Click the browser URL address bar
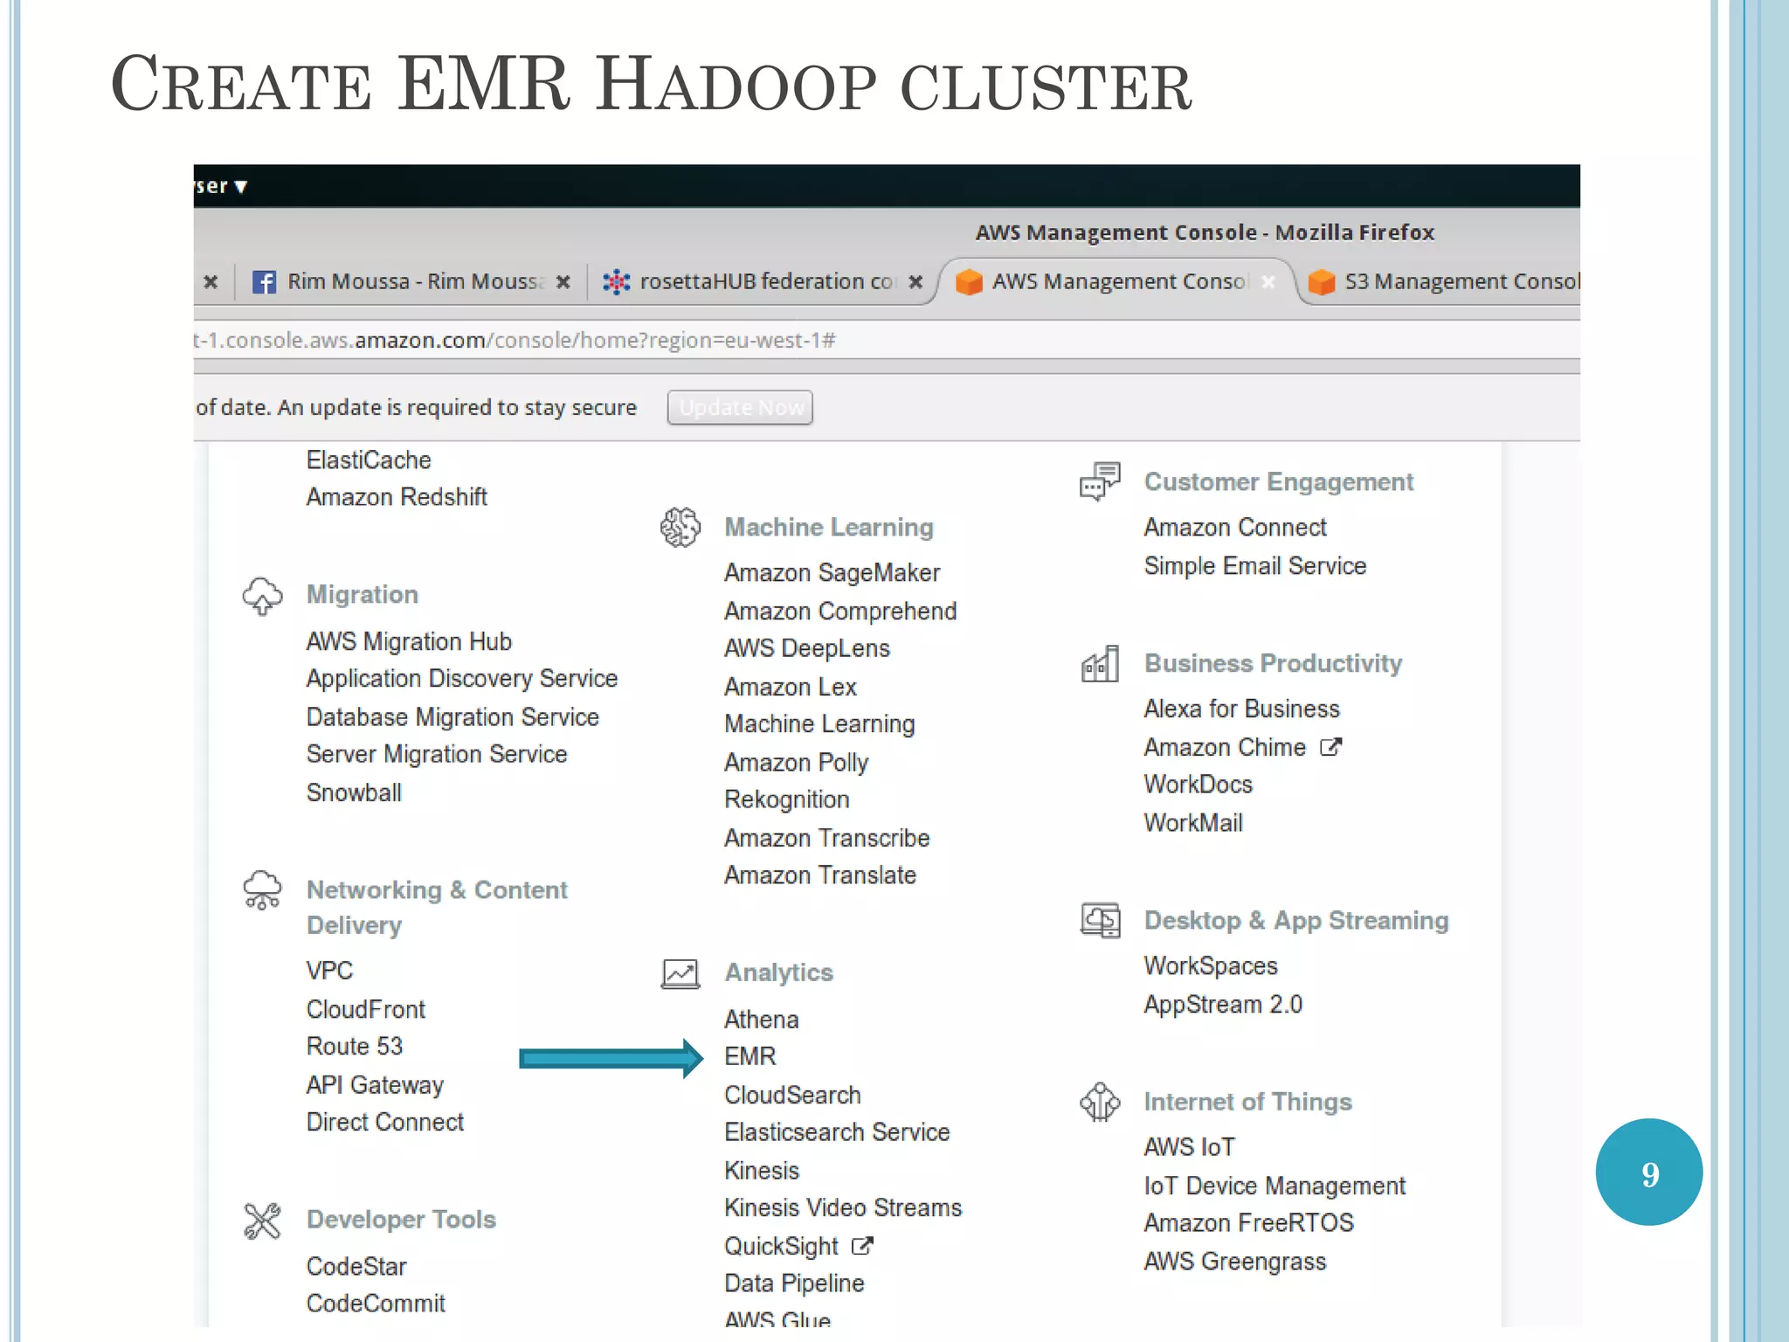The image size is (1789, 1342). [x=887, y=340]
